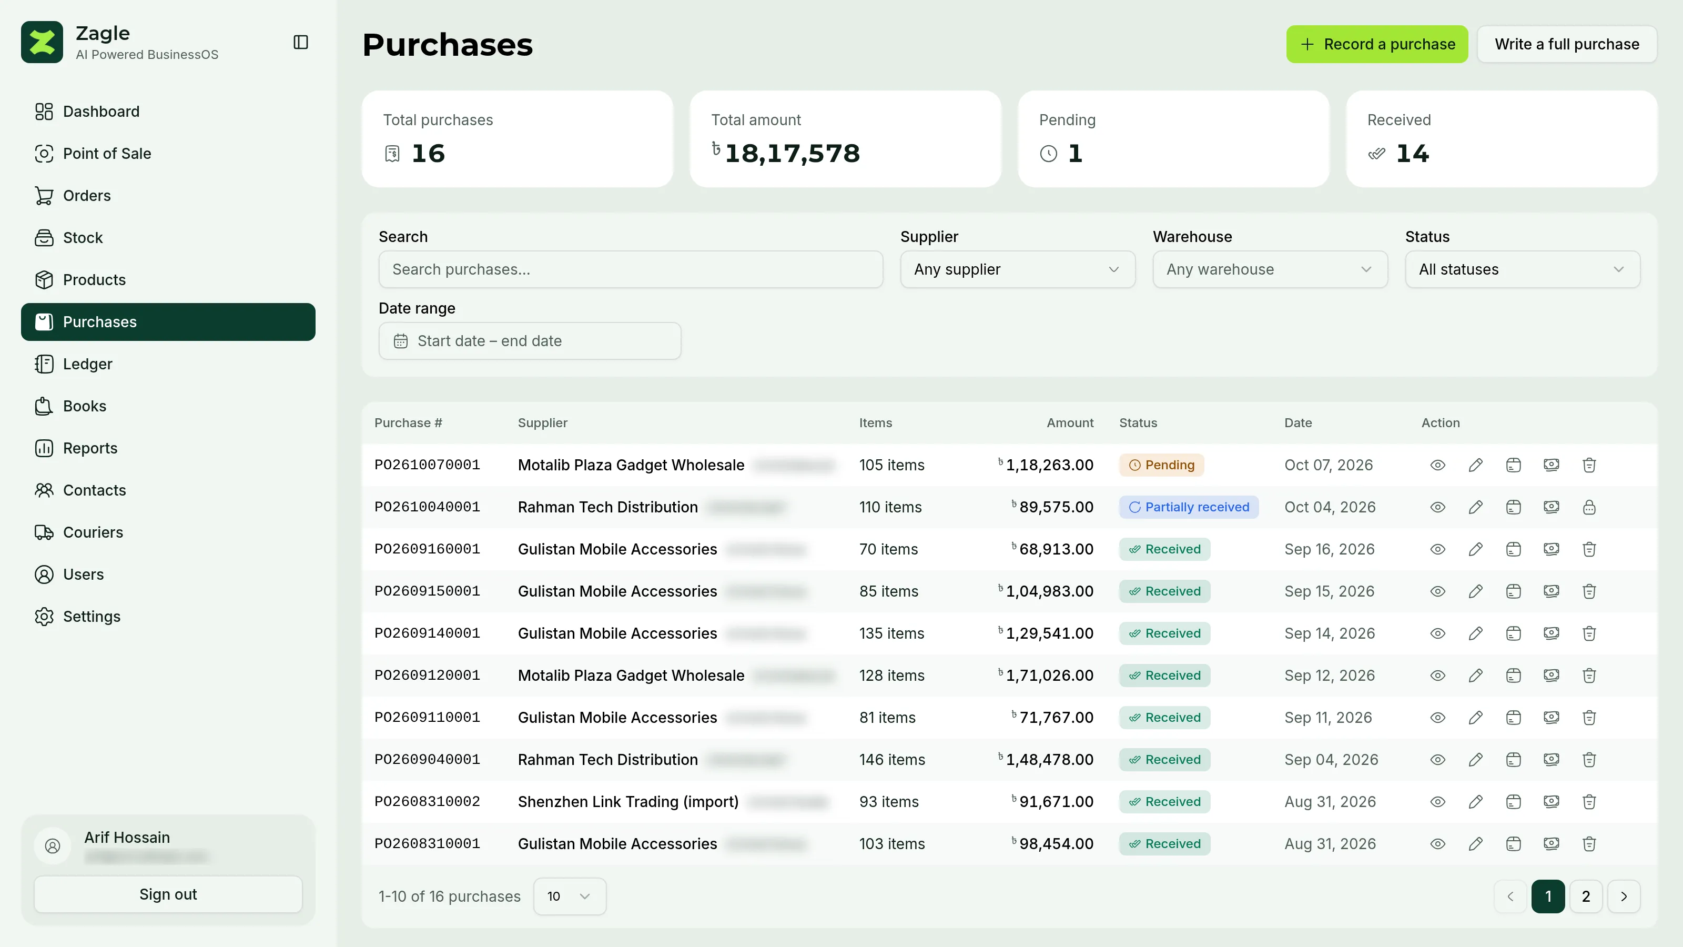Open the Any warehouse dropdown
This screenshot has height=947, width=1683.
(x=1270, y=269)
